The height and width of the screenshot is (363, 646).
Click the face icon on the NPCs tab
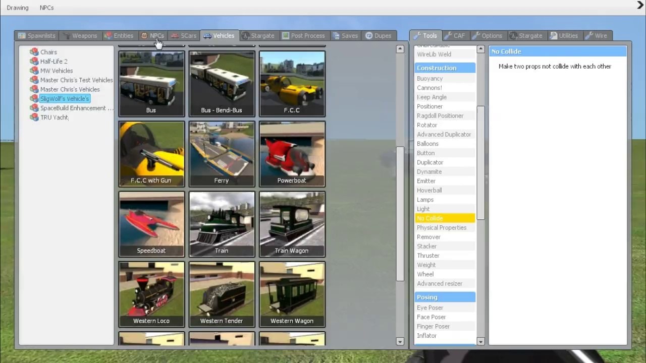tap(144, 36)
